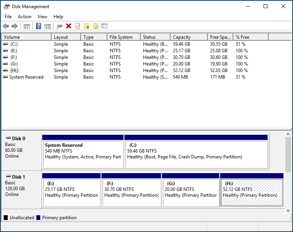Screen dimensions: 293x232
Task: Click the disk pane vertical scrollbar thumb
Action: (x=288, y=155)
